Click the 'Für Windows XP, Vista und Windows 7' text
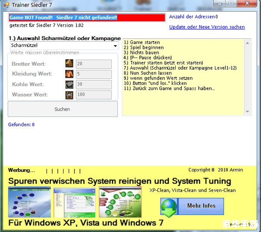The image size is (261, 232). pyautogui.click(x=86, y=223)
